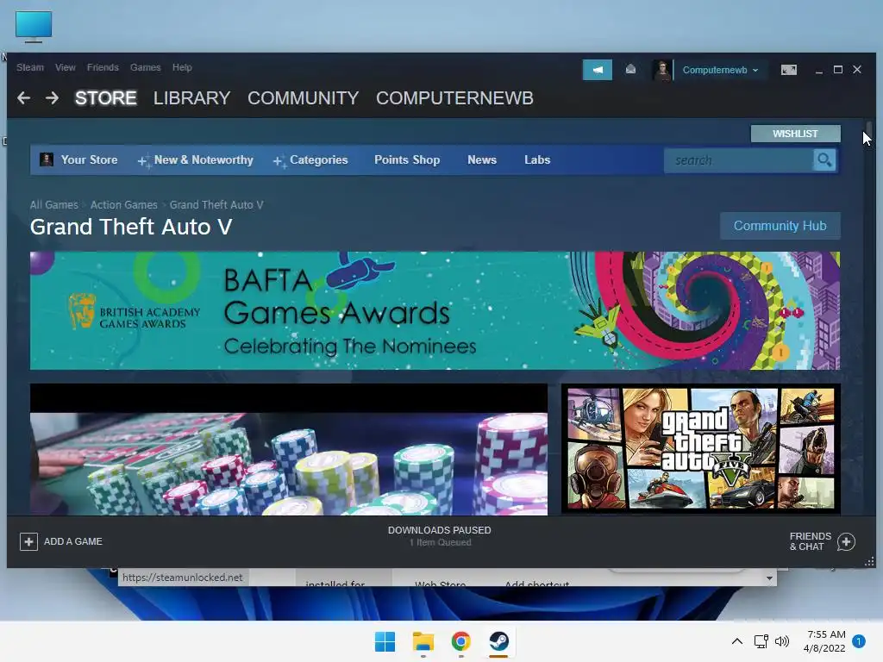Open the Community Hub
This screenshot has height=662, width=883.
point(780,226)
